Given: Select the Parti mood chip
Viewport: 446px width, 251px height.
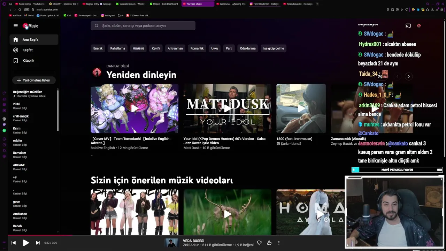Looking at the screenshot, I should 229,48.
